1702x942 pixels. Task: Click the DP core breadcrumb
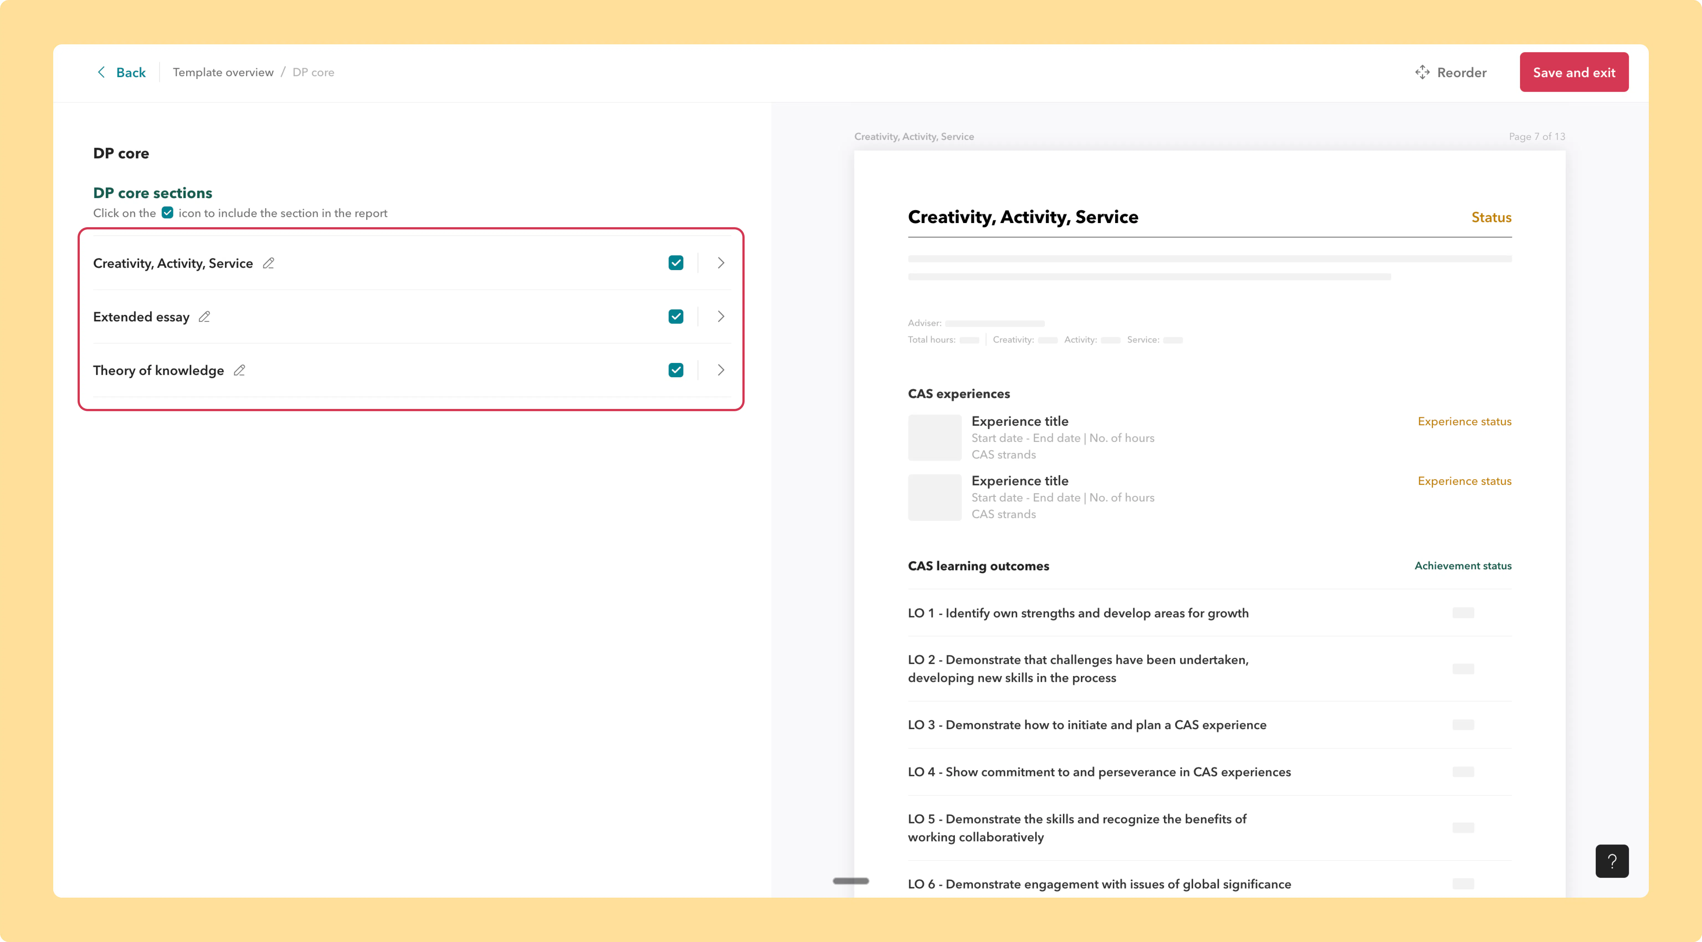313,72
